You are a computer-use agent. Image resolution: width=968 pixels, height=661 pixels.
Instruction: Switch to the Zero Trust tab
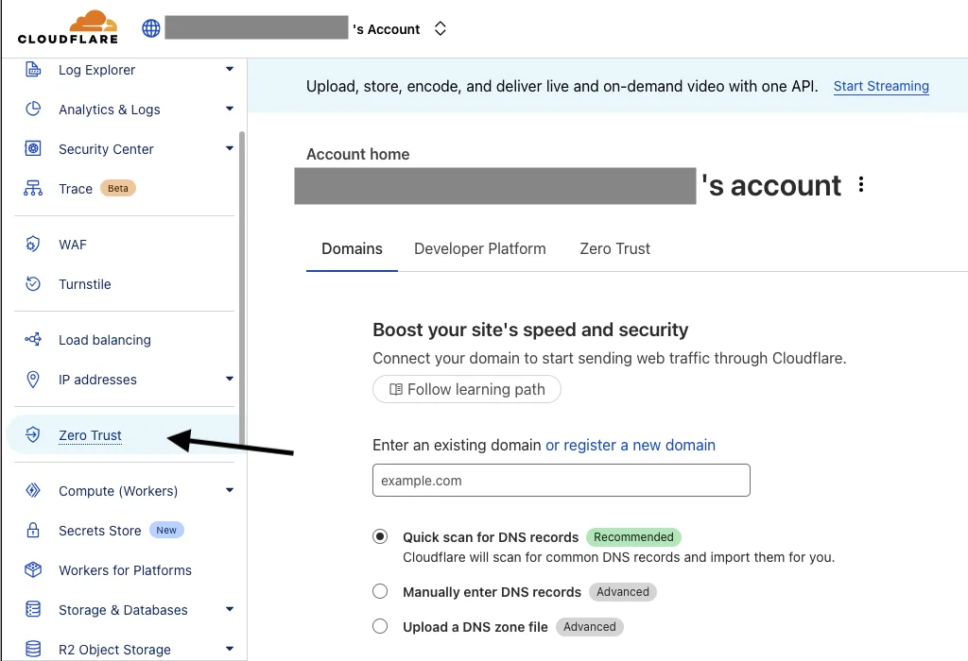pyautogui.click(x=614, y=249)
